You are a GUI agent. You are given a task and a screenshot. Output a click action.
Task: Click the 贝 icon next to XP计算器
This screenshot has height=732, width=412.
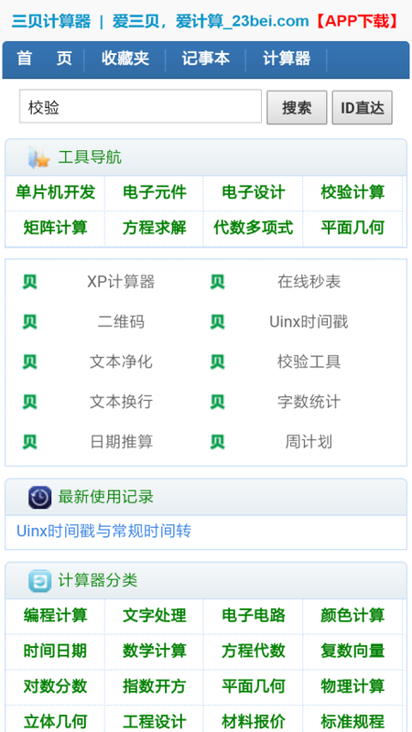[x=30, y=282]
